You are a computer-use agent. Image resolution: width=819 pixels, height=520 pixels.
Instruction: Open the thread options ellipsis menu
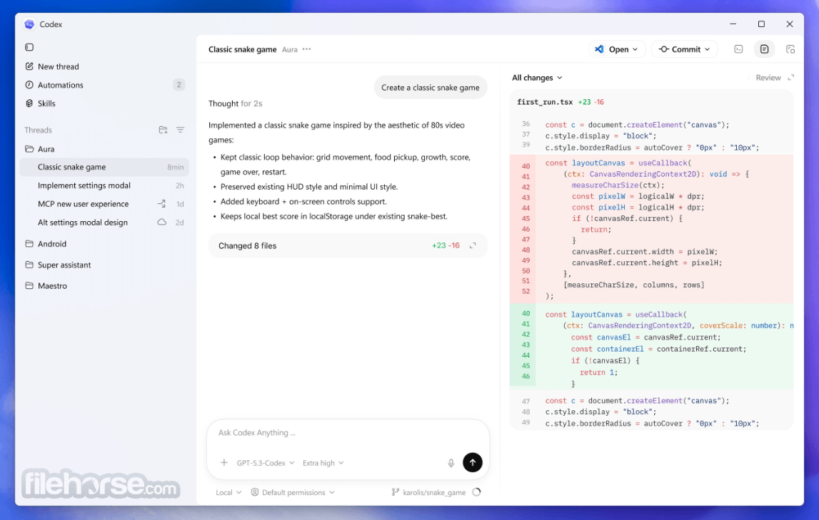[306, 49]
